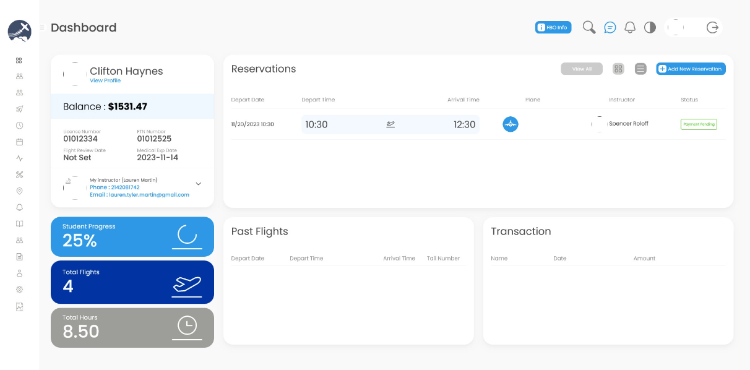Image resolution: width=750 pixels, height=370 pixels.
Task: Open the notifications bell in header
Action: pos(630,27)
